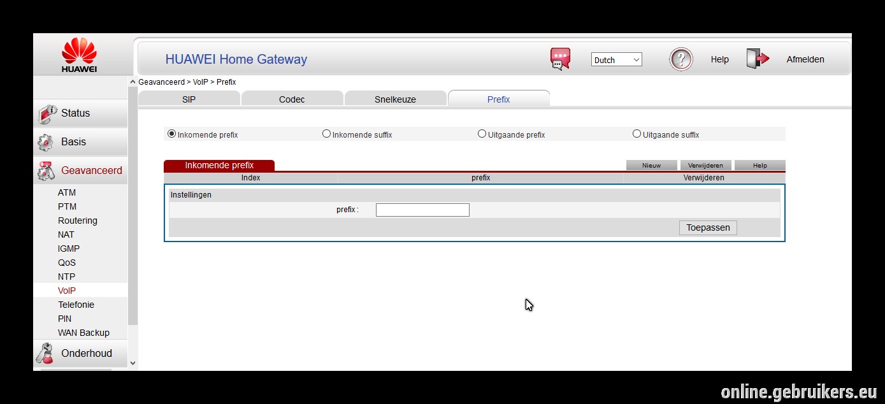Open the red chat feedback icon
The image size is (885, 404).
561,59
